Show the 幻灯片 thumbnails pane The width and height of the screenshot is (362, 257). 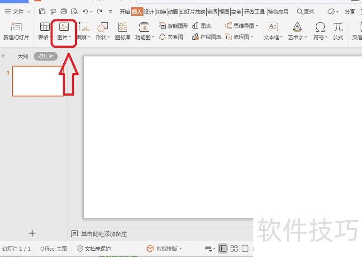46,56
